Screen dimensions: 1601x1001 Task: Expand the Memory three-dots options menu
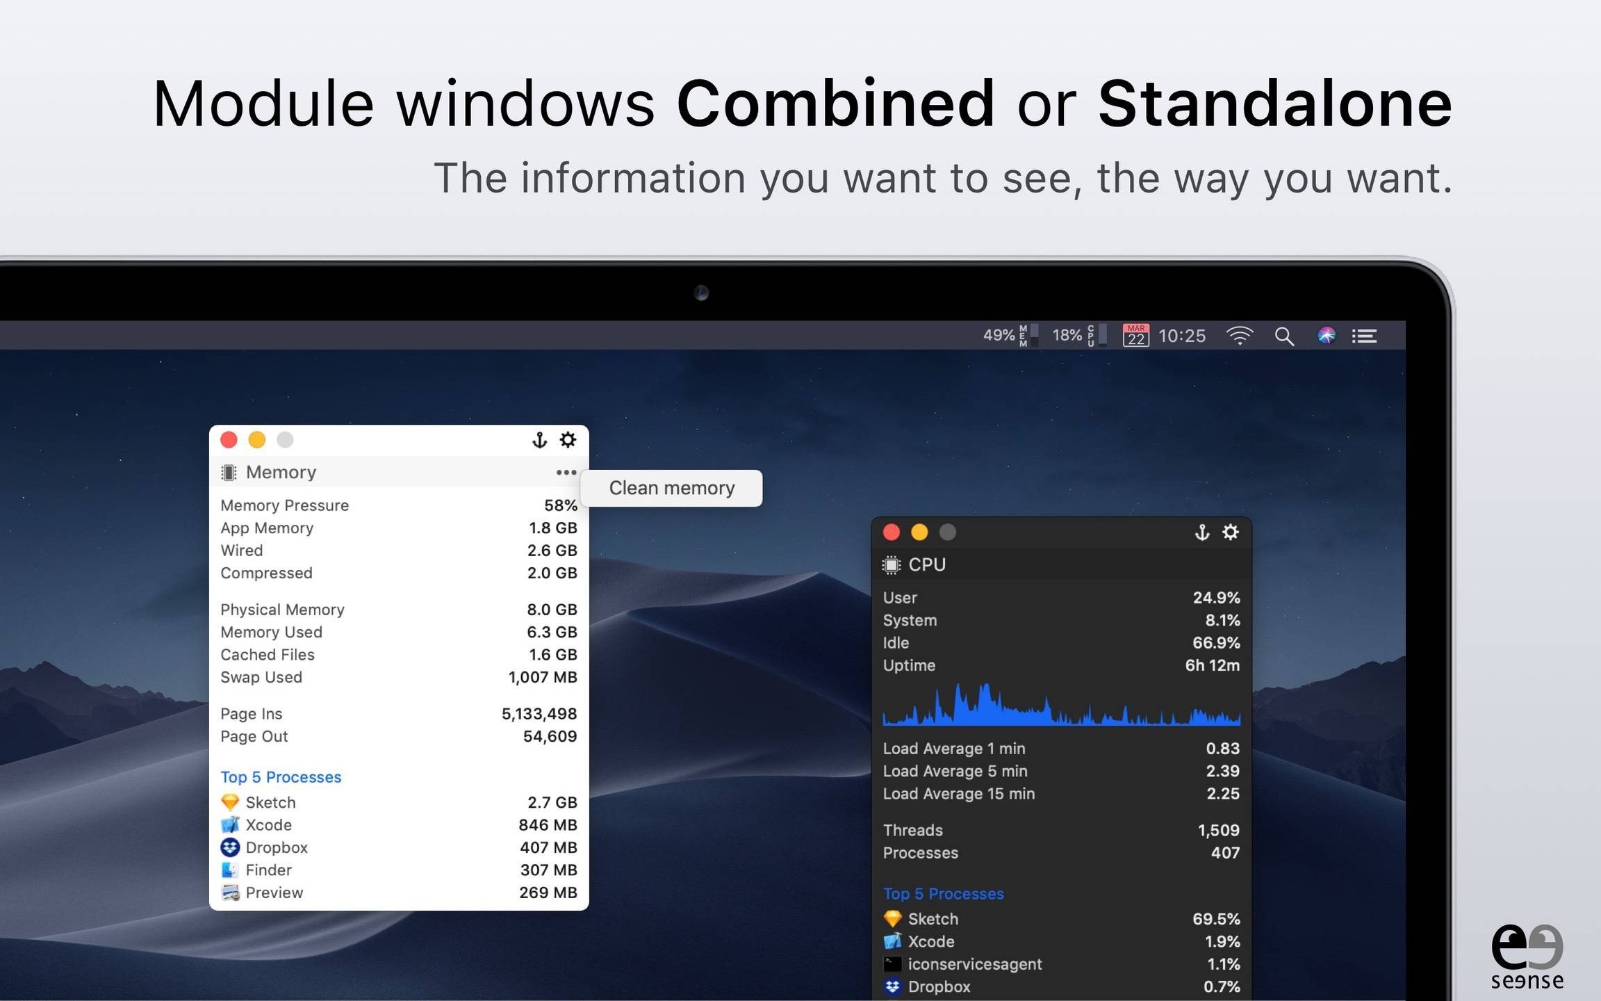point(566,473)
